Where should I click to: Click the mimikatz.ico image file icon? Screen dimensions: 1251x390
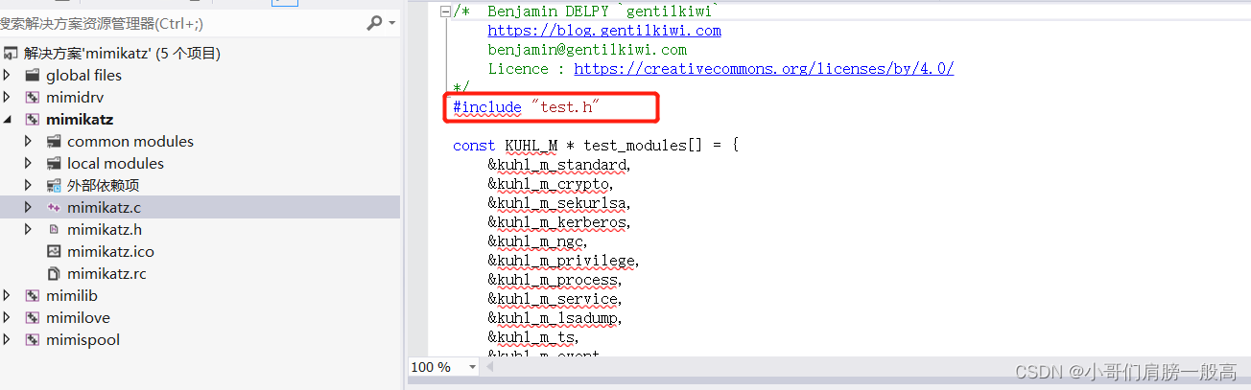54,252
